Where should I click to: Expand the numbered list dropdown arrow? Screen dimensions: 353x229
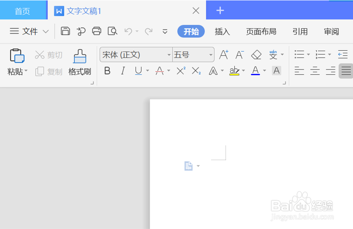(x=329, y=55)
